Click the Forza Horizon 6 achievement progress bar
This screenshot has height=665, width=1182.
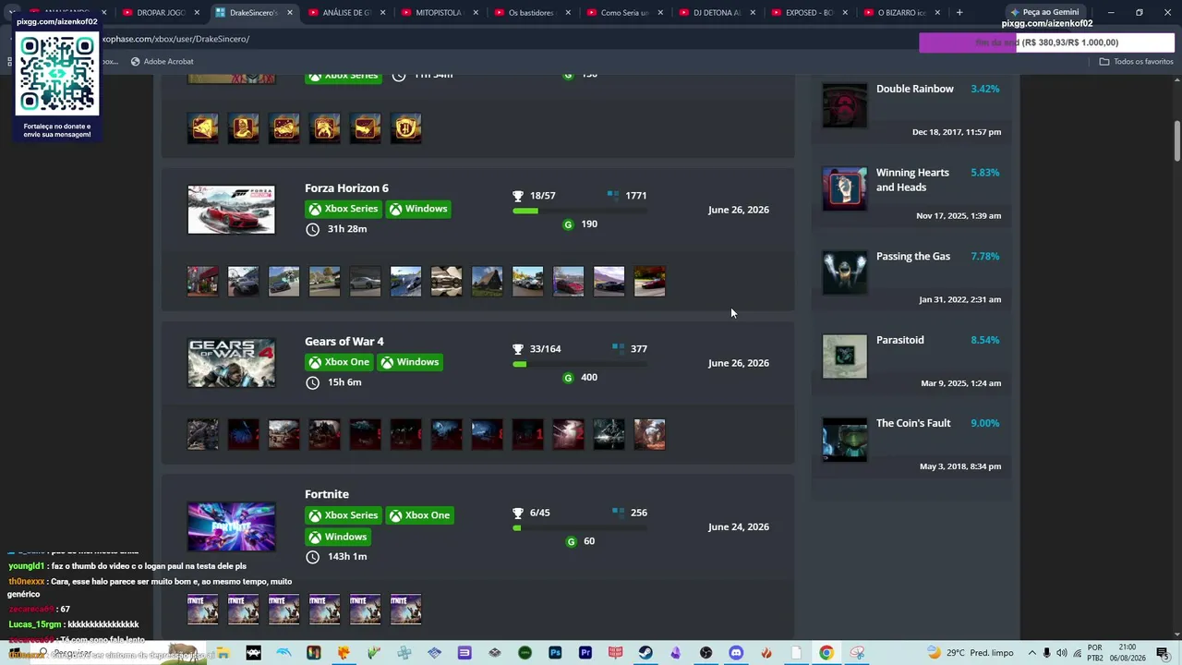pos(579,211)
